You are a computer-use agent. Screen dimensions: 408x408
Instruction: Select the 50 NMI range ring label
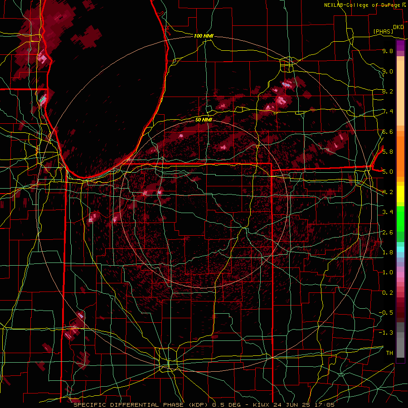(x=204, y=120)
